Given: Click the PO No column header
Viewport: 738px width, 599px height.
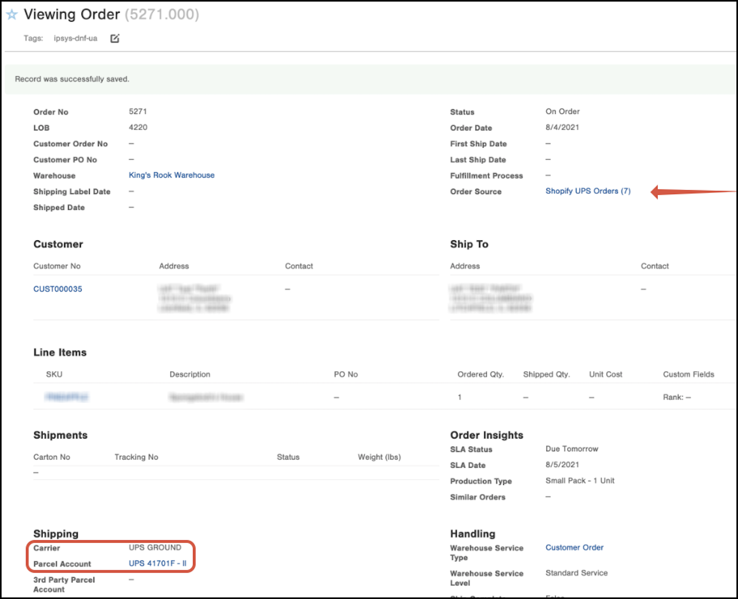Looking at the screenshot, I should [346, 374].
